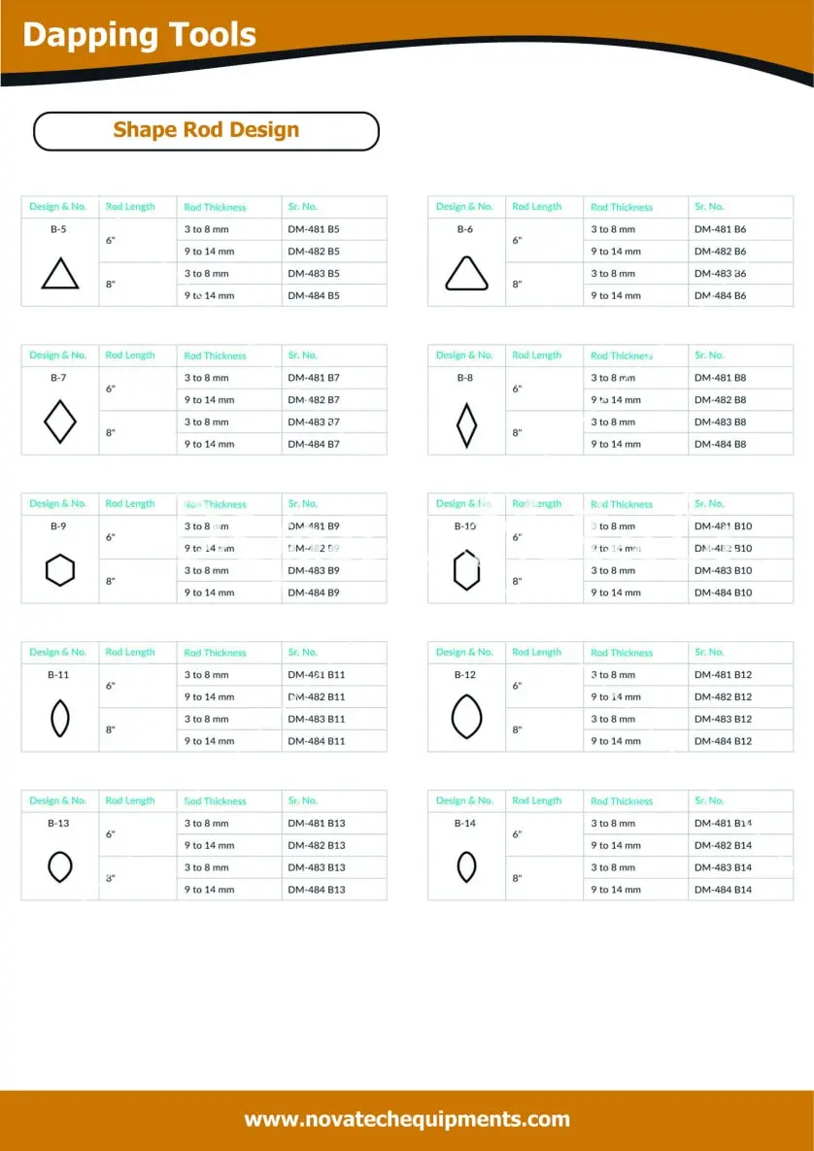This screenshot has width=814, height=1151.
Task: Click the B-14 small oval icon
Action: pos(466,865)
